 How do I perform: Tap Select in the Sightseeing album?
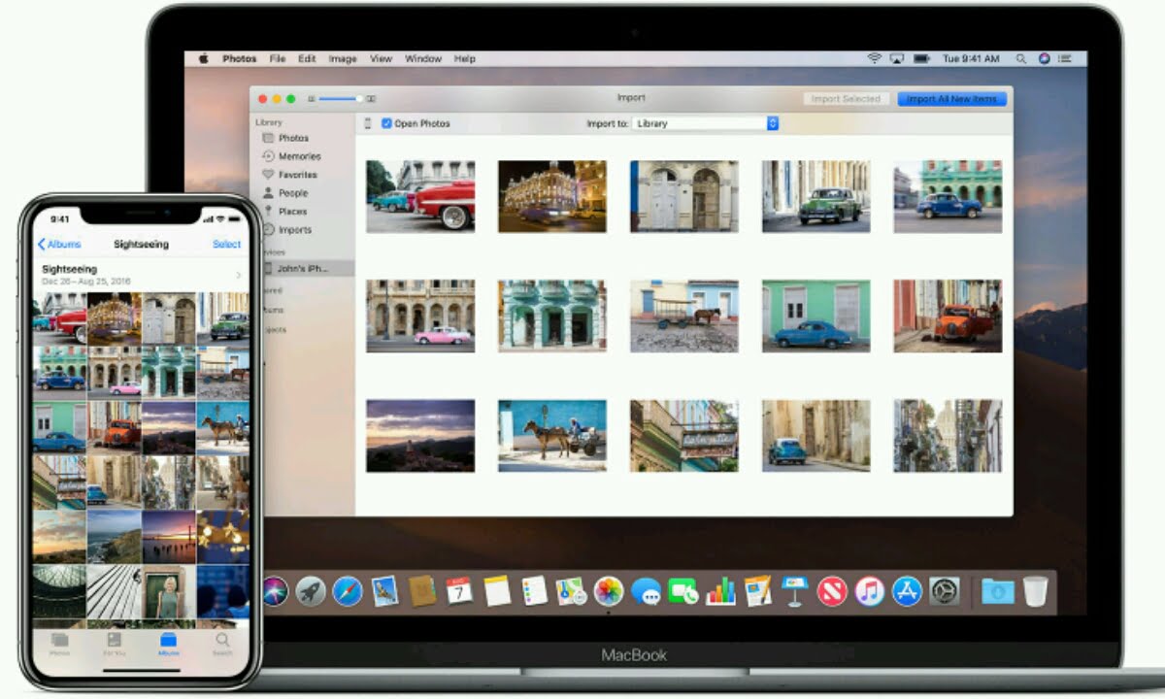tap(226, 244)
